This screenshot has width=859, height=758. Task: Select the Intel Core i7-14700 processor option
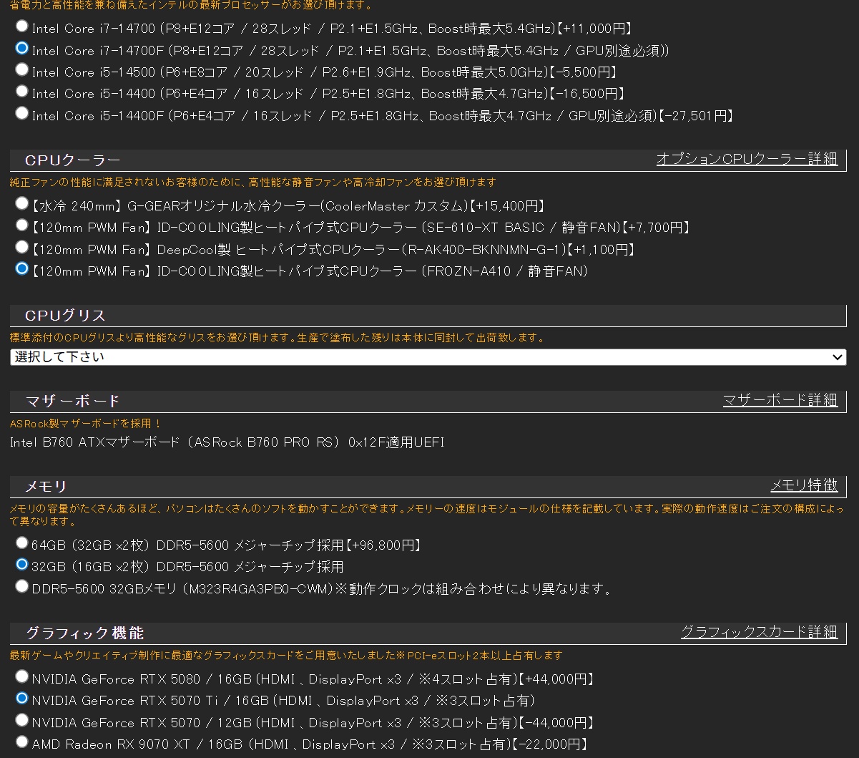pos(21,26)
